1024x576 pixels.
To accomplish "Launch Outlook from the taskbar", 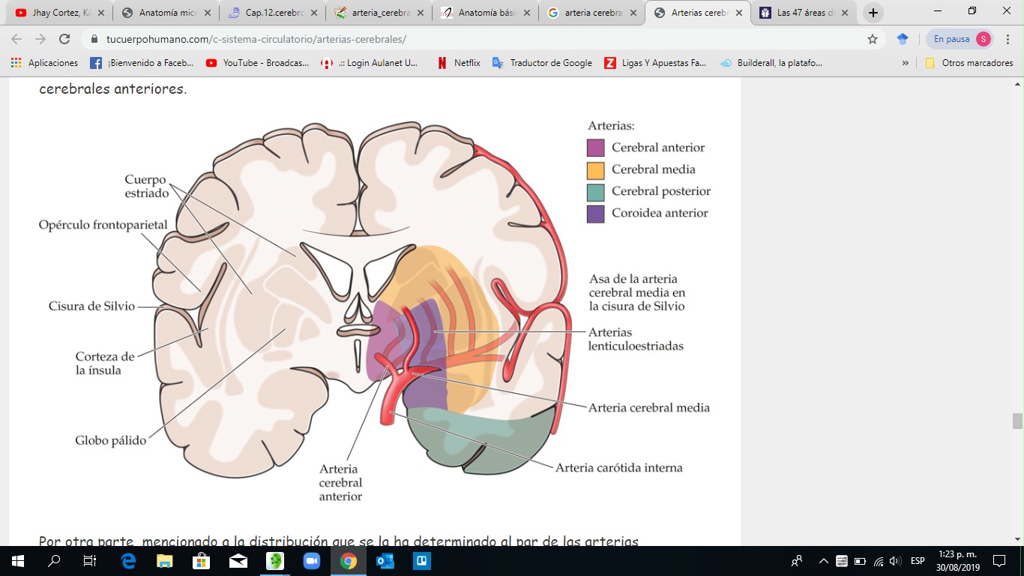I will click(x=385, y=561).
